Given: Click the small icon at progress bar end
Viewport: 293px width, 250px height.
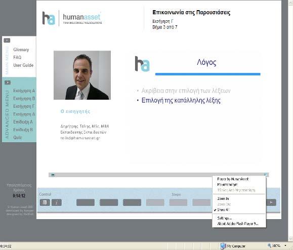Looking at the screenshot, I should click(265, 175).
